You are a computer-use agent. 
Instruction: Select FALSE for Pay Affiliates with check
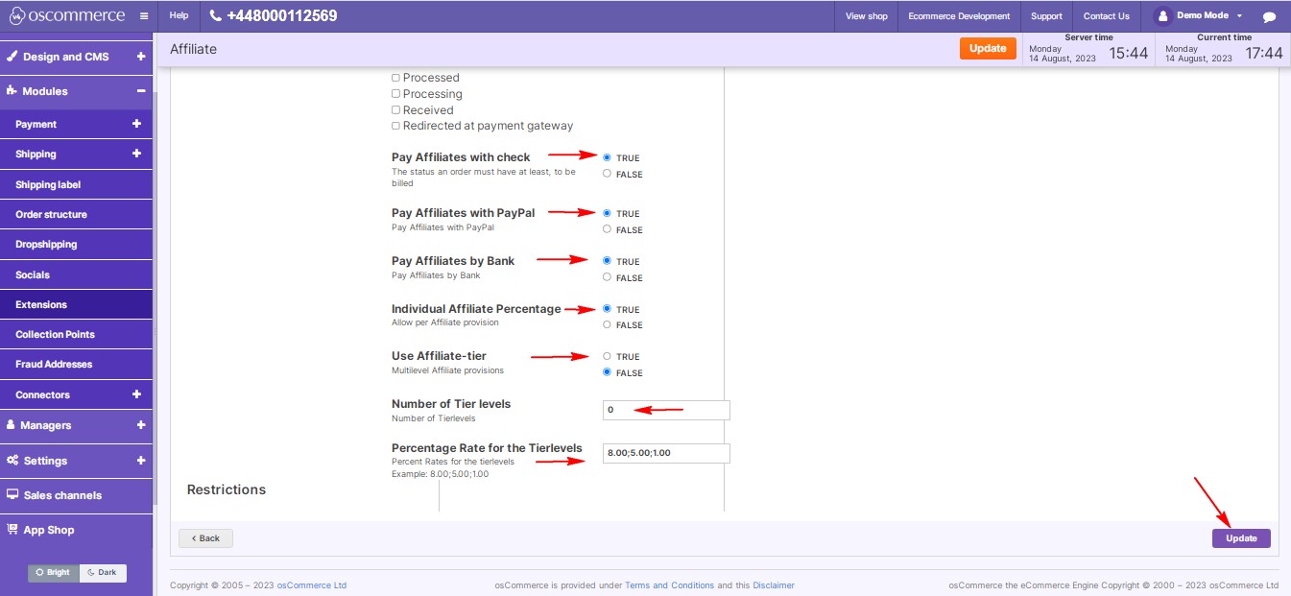pos(607,174)
